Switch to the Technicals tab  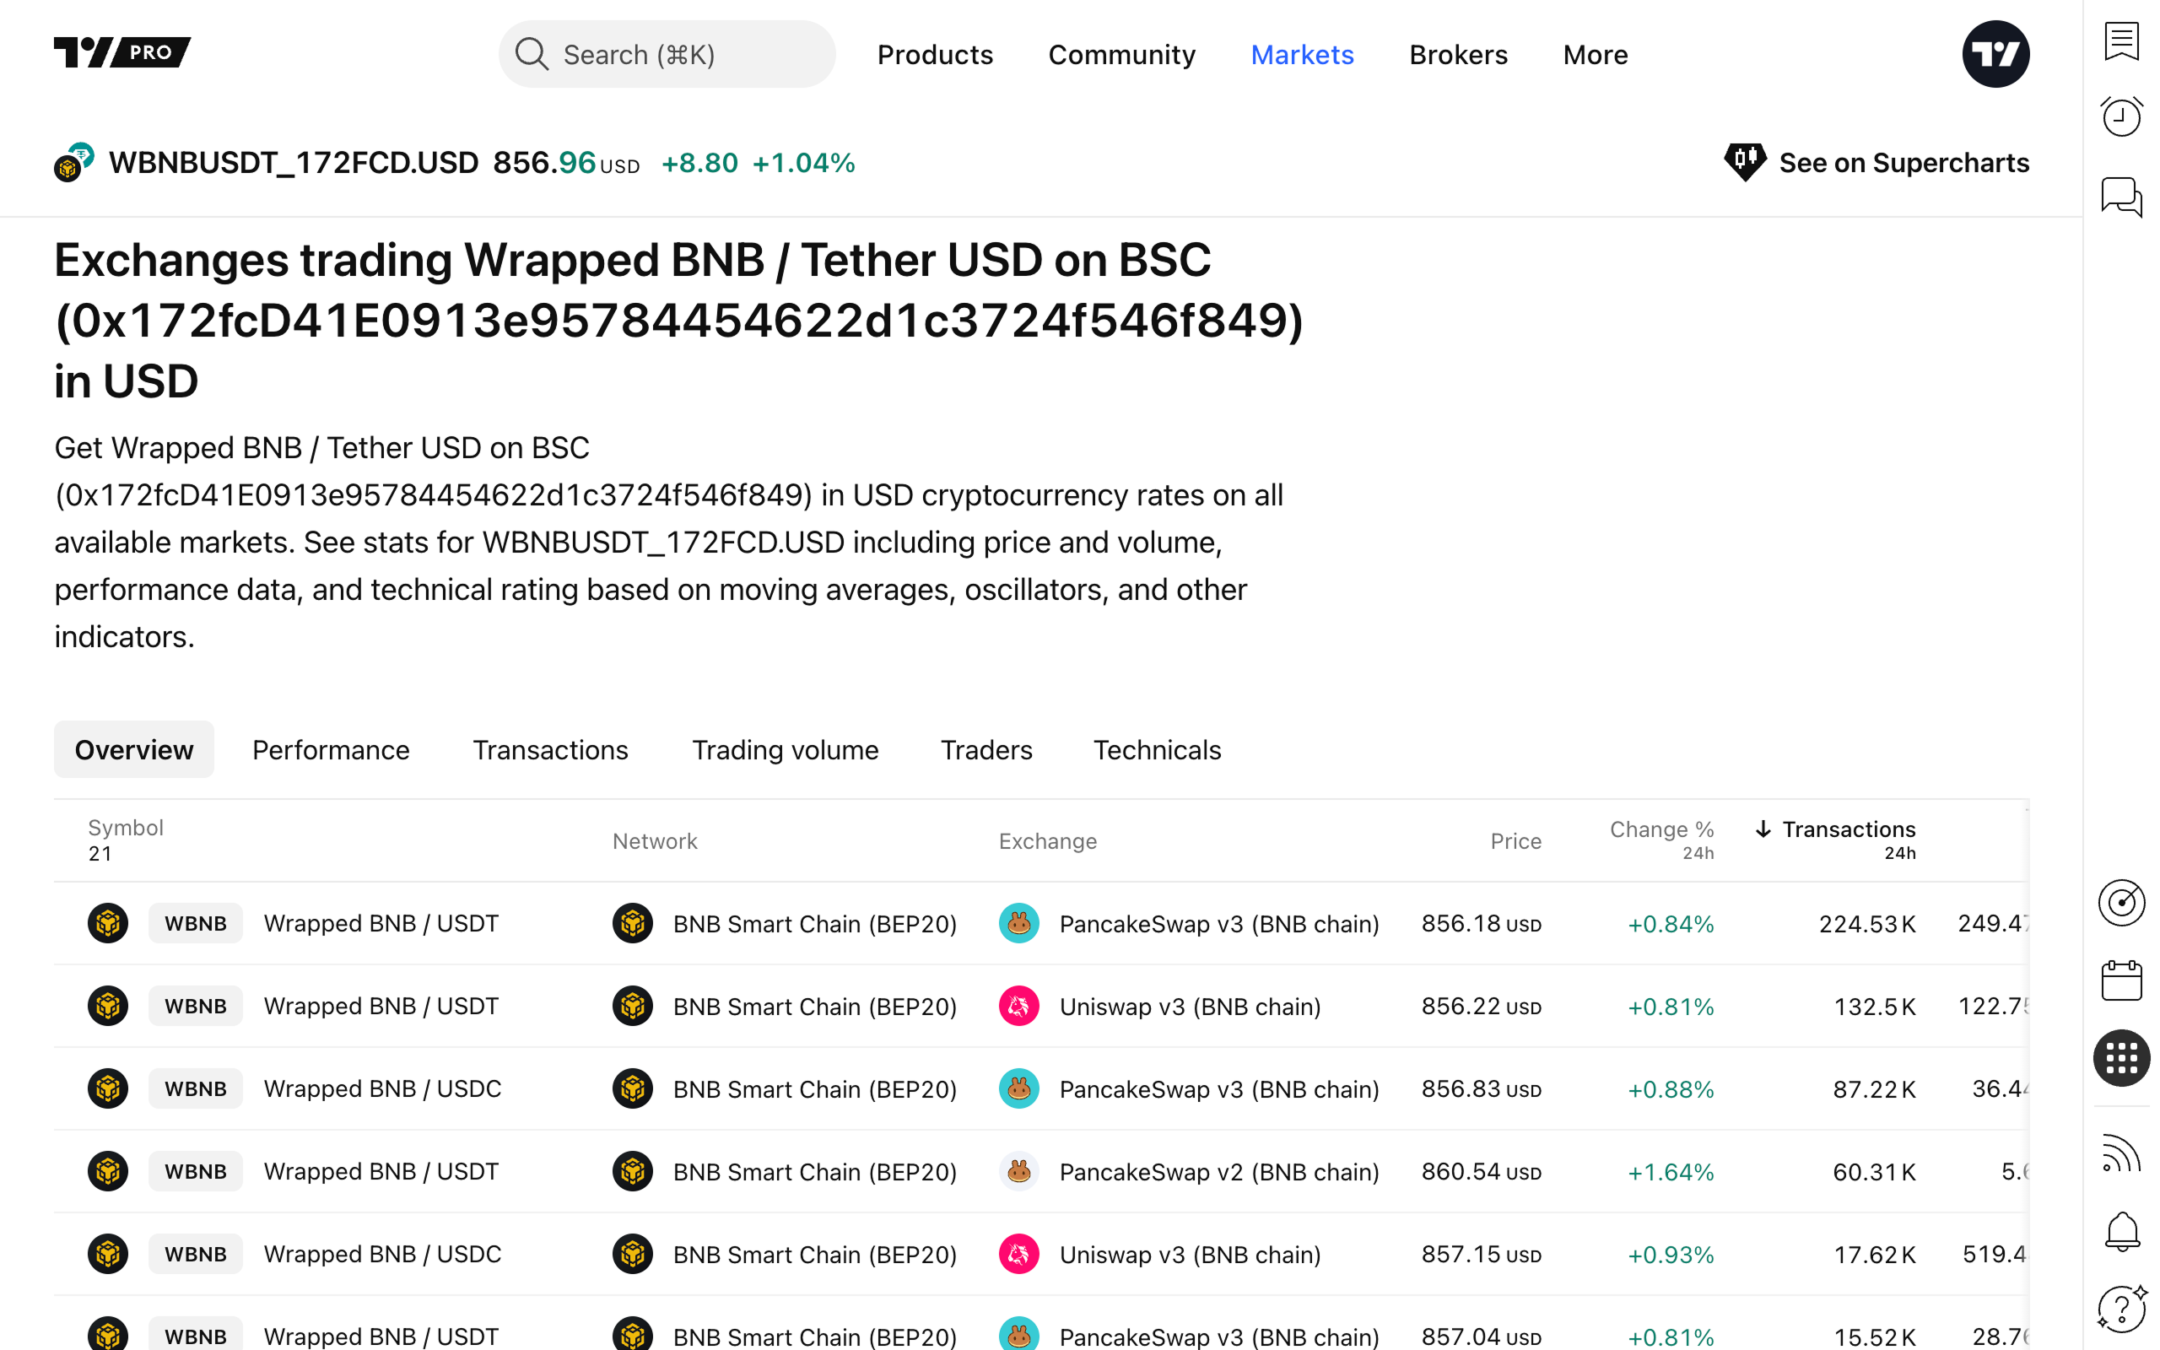coord(1157,750)
